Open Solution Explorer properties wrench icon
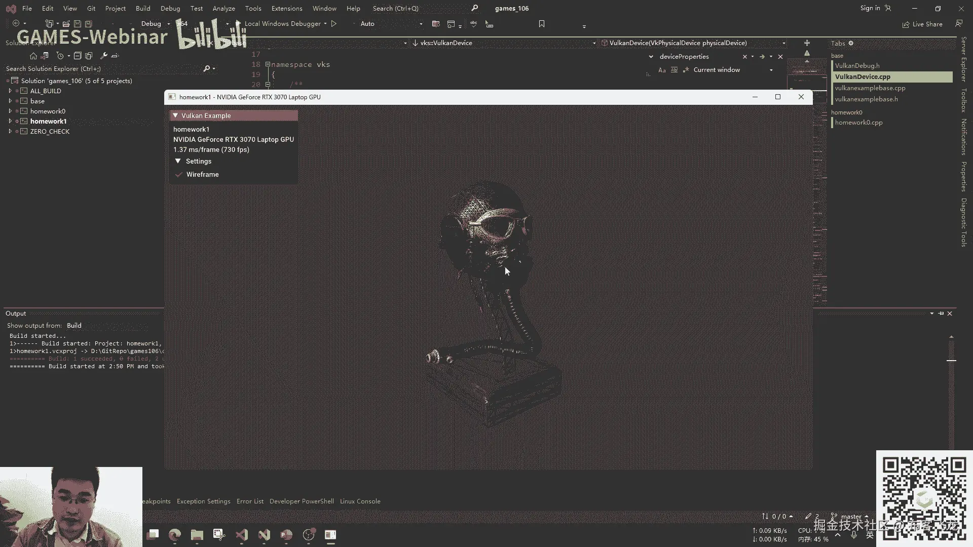The height and width of the screenshot is (547, 973). [x=104, y=56]
